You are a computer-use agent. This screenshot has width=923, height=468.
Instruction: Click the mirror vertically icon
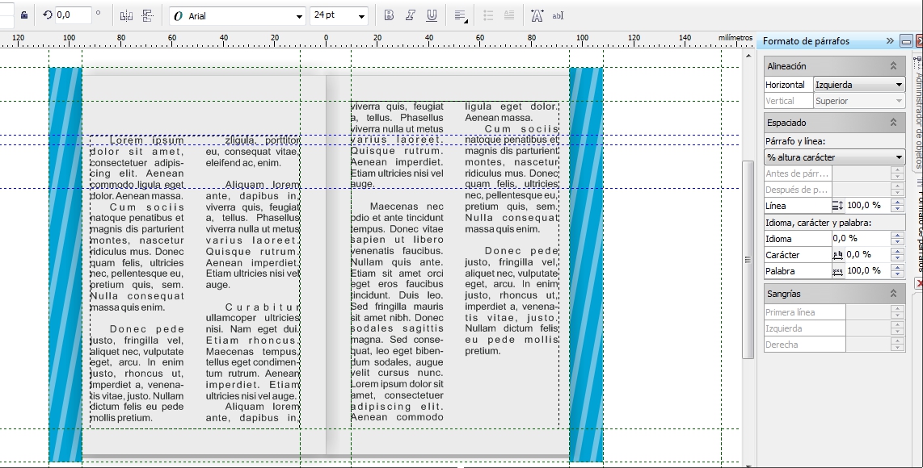click(x=148, y=15)
